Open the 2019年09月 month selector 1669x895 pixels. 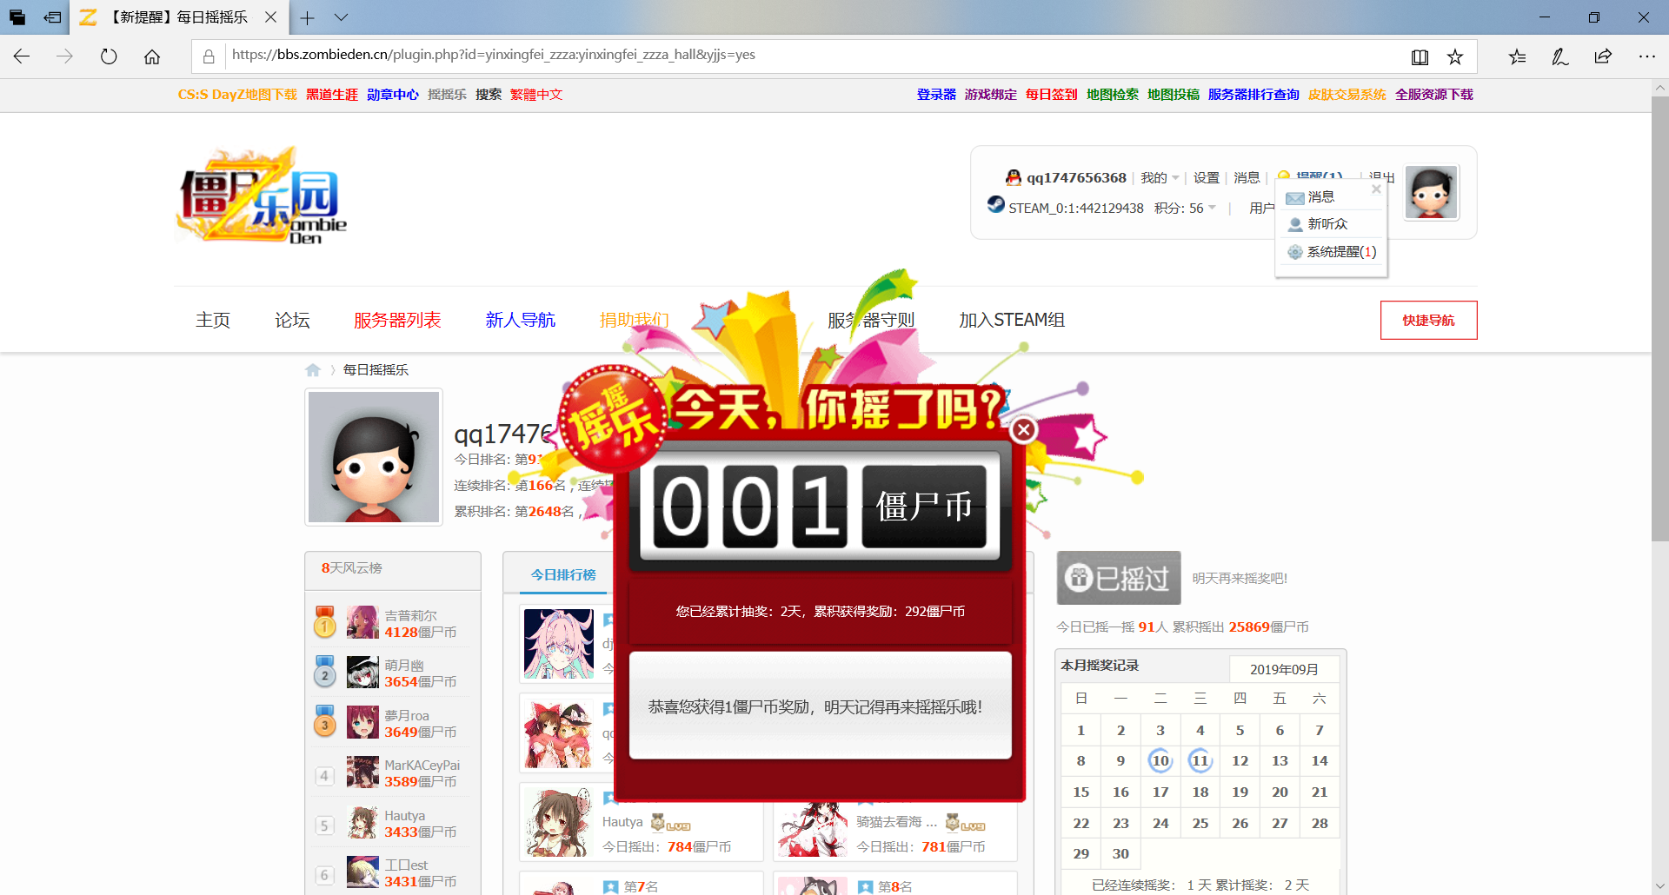1286,669
